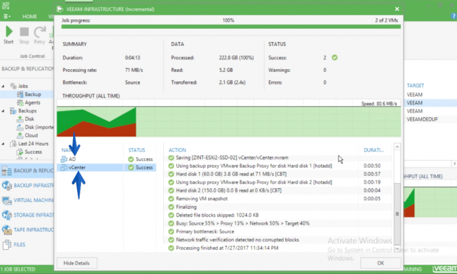The image size is (457, 274).
Task: Select VEEAMDEDUP target in main window
Action: 422,119
